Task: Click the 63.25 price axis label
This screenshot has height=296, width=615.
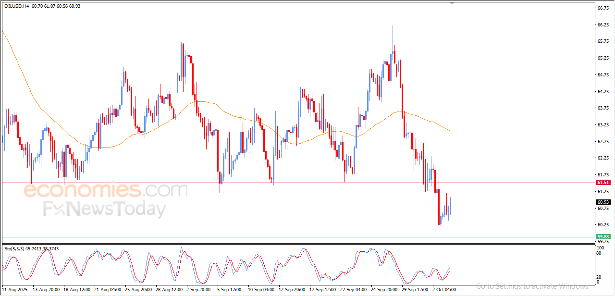Action: click(603, 125)
